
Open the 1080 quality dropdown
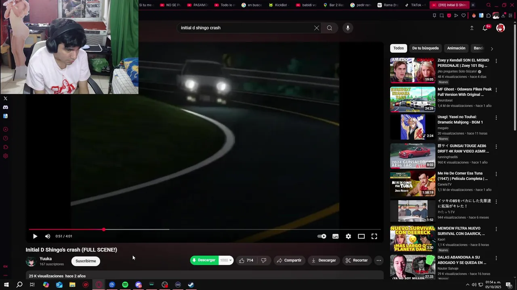226,260
